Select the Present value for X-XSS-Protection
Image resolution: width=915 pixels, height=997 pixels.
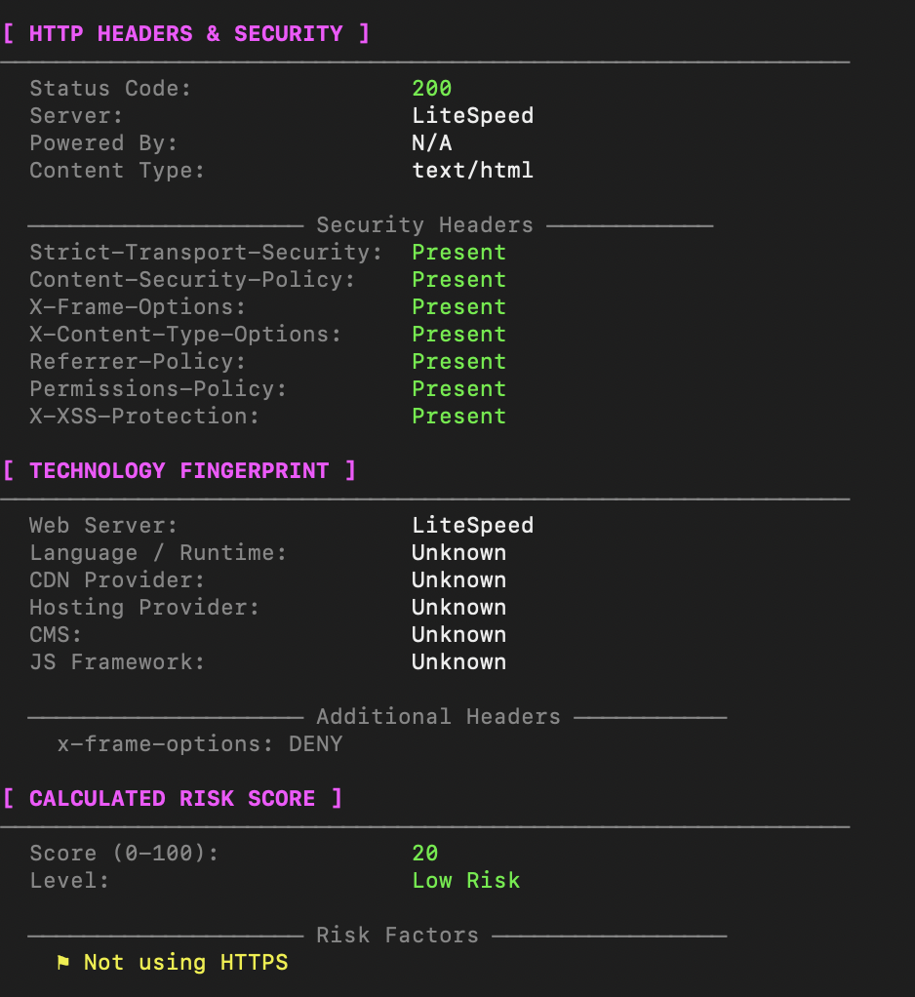458,417
